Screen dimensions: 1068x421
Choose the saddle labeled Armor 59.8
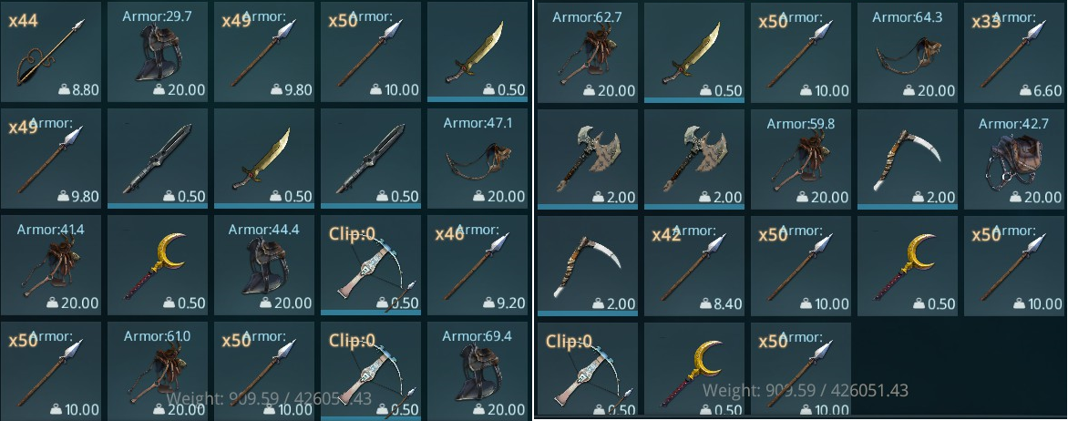click(801, 158)
